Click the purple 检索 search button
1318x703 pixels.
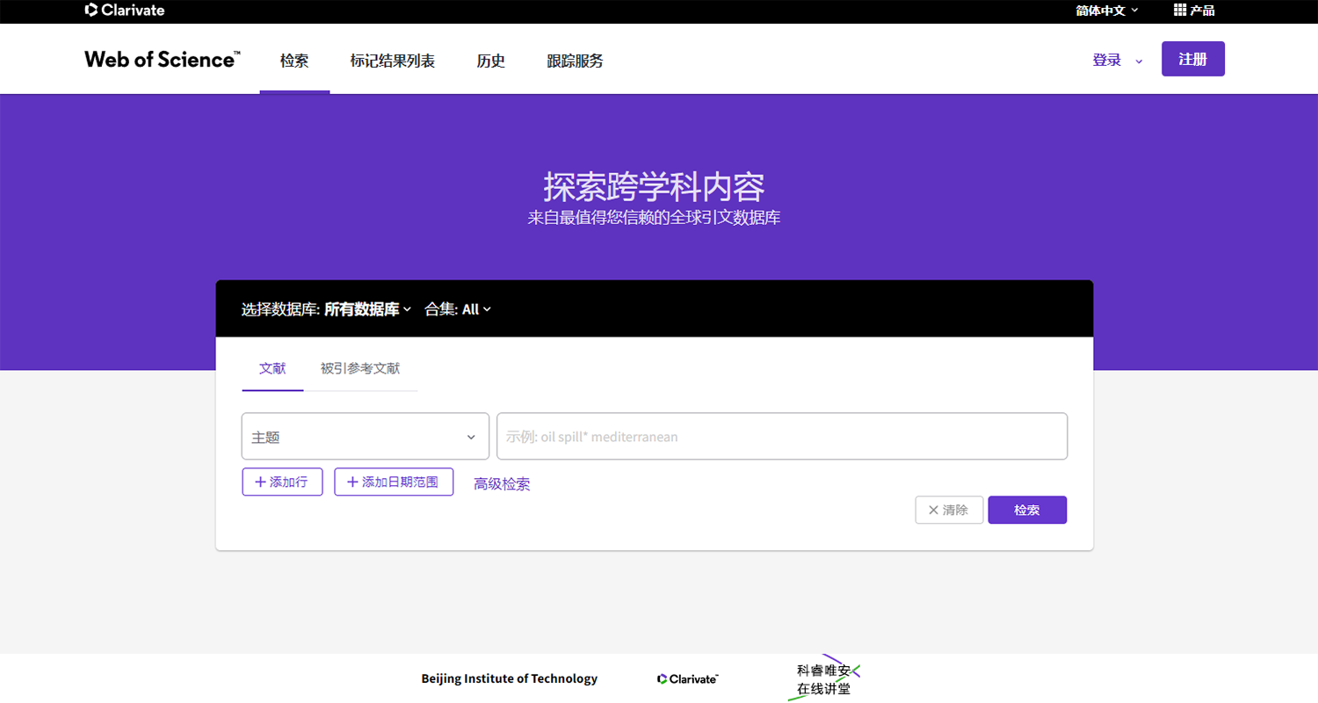(x=1027, y=511)
